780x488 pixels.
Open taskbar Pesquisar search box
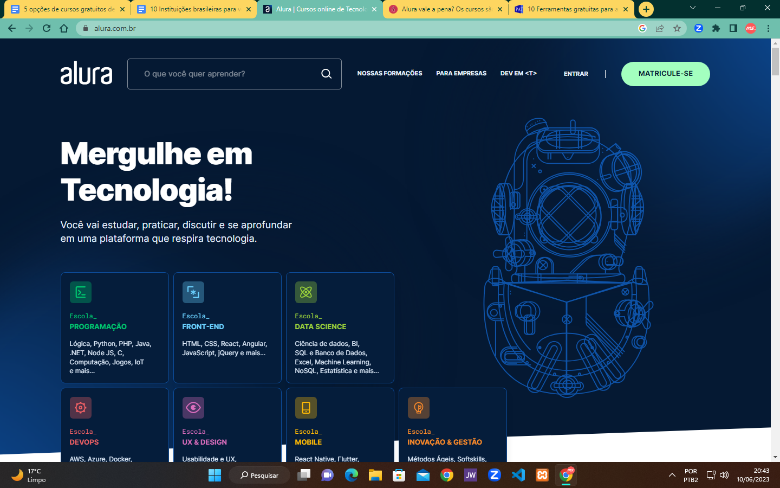click(x=259, y=475)
